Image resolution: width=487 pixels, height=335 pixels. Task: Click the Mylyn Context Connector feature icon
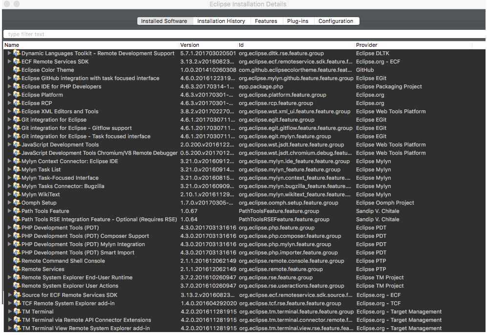click(x=17, y=161)
